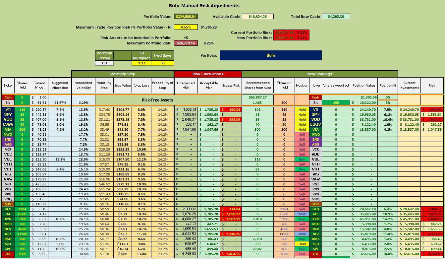
Task: Select the Maximum Portfolio Risk value $26,779.16
Action: (x=186, y=43)
